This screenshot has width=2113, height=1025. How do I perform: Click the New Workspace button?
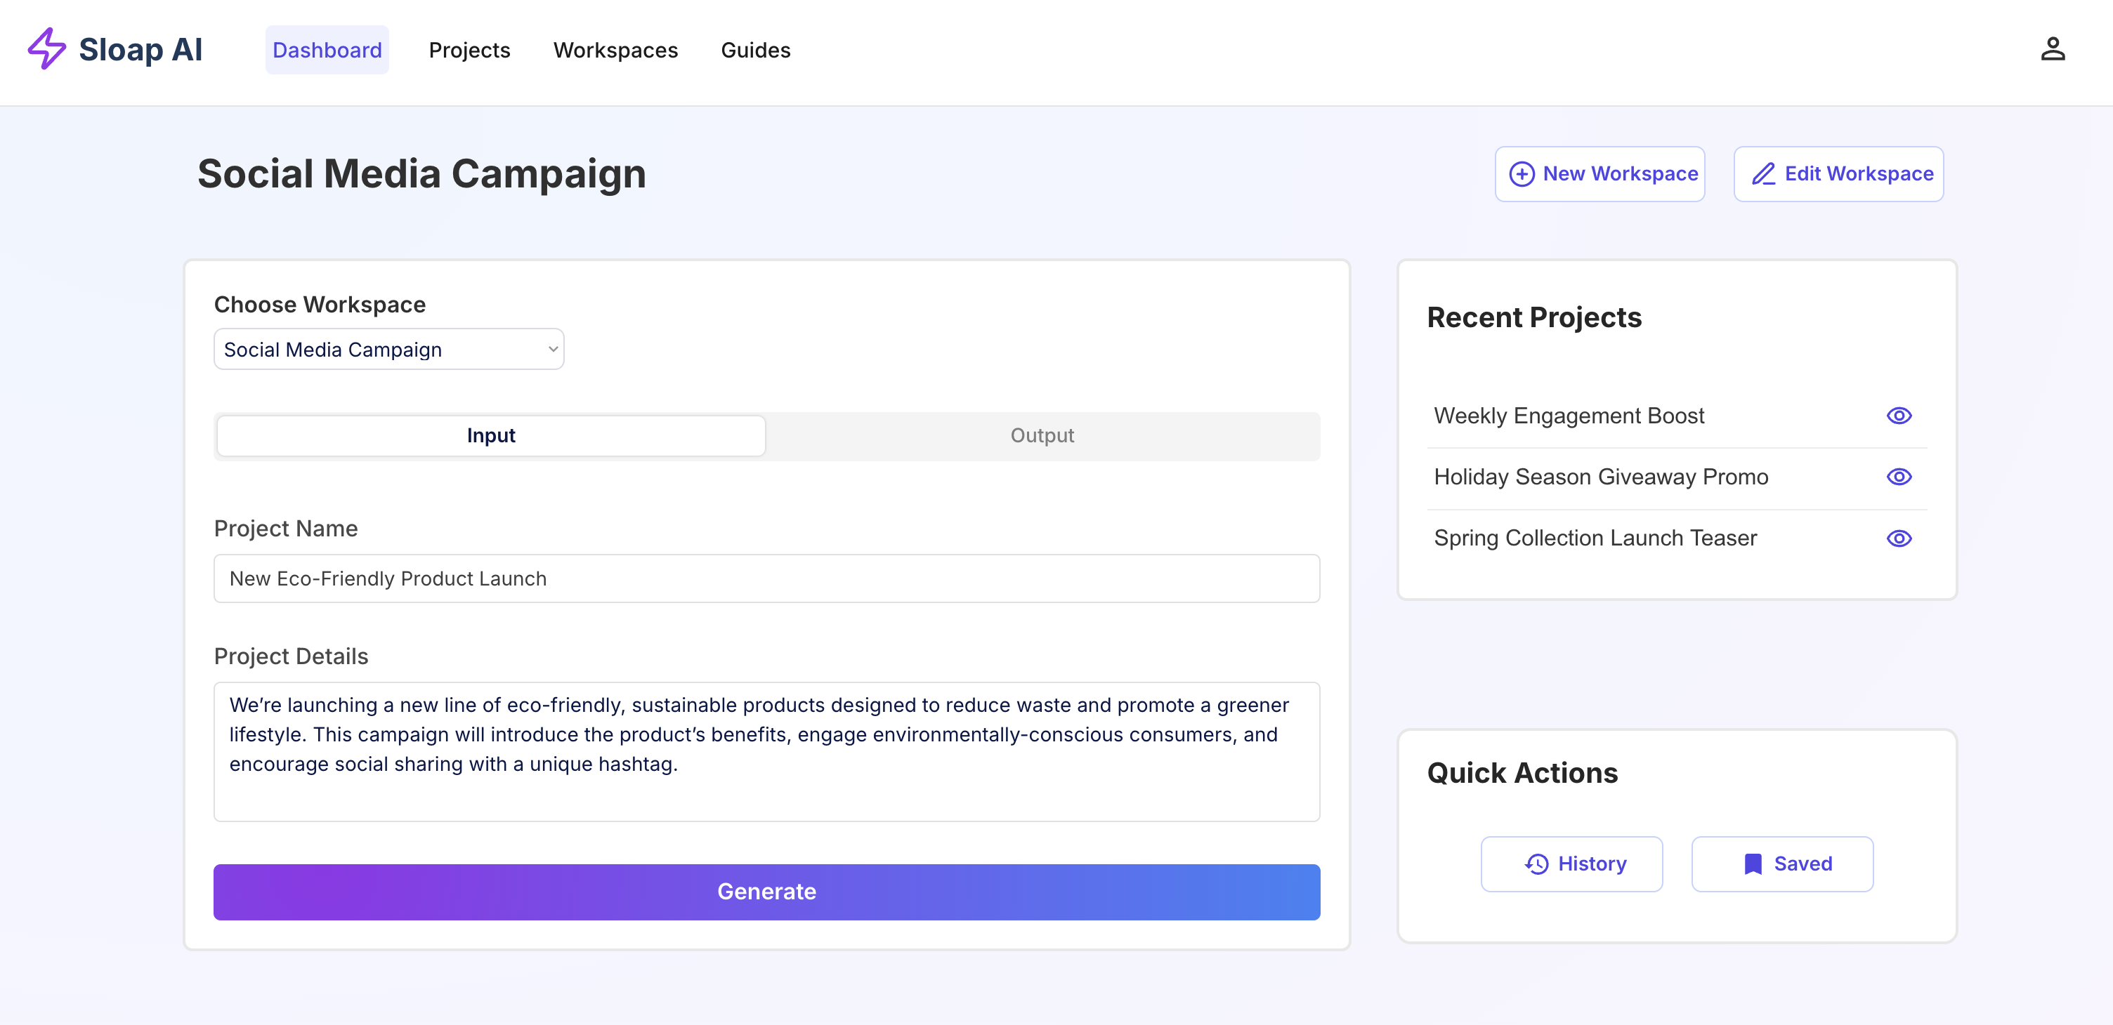1600,174
